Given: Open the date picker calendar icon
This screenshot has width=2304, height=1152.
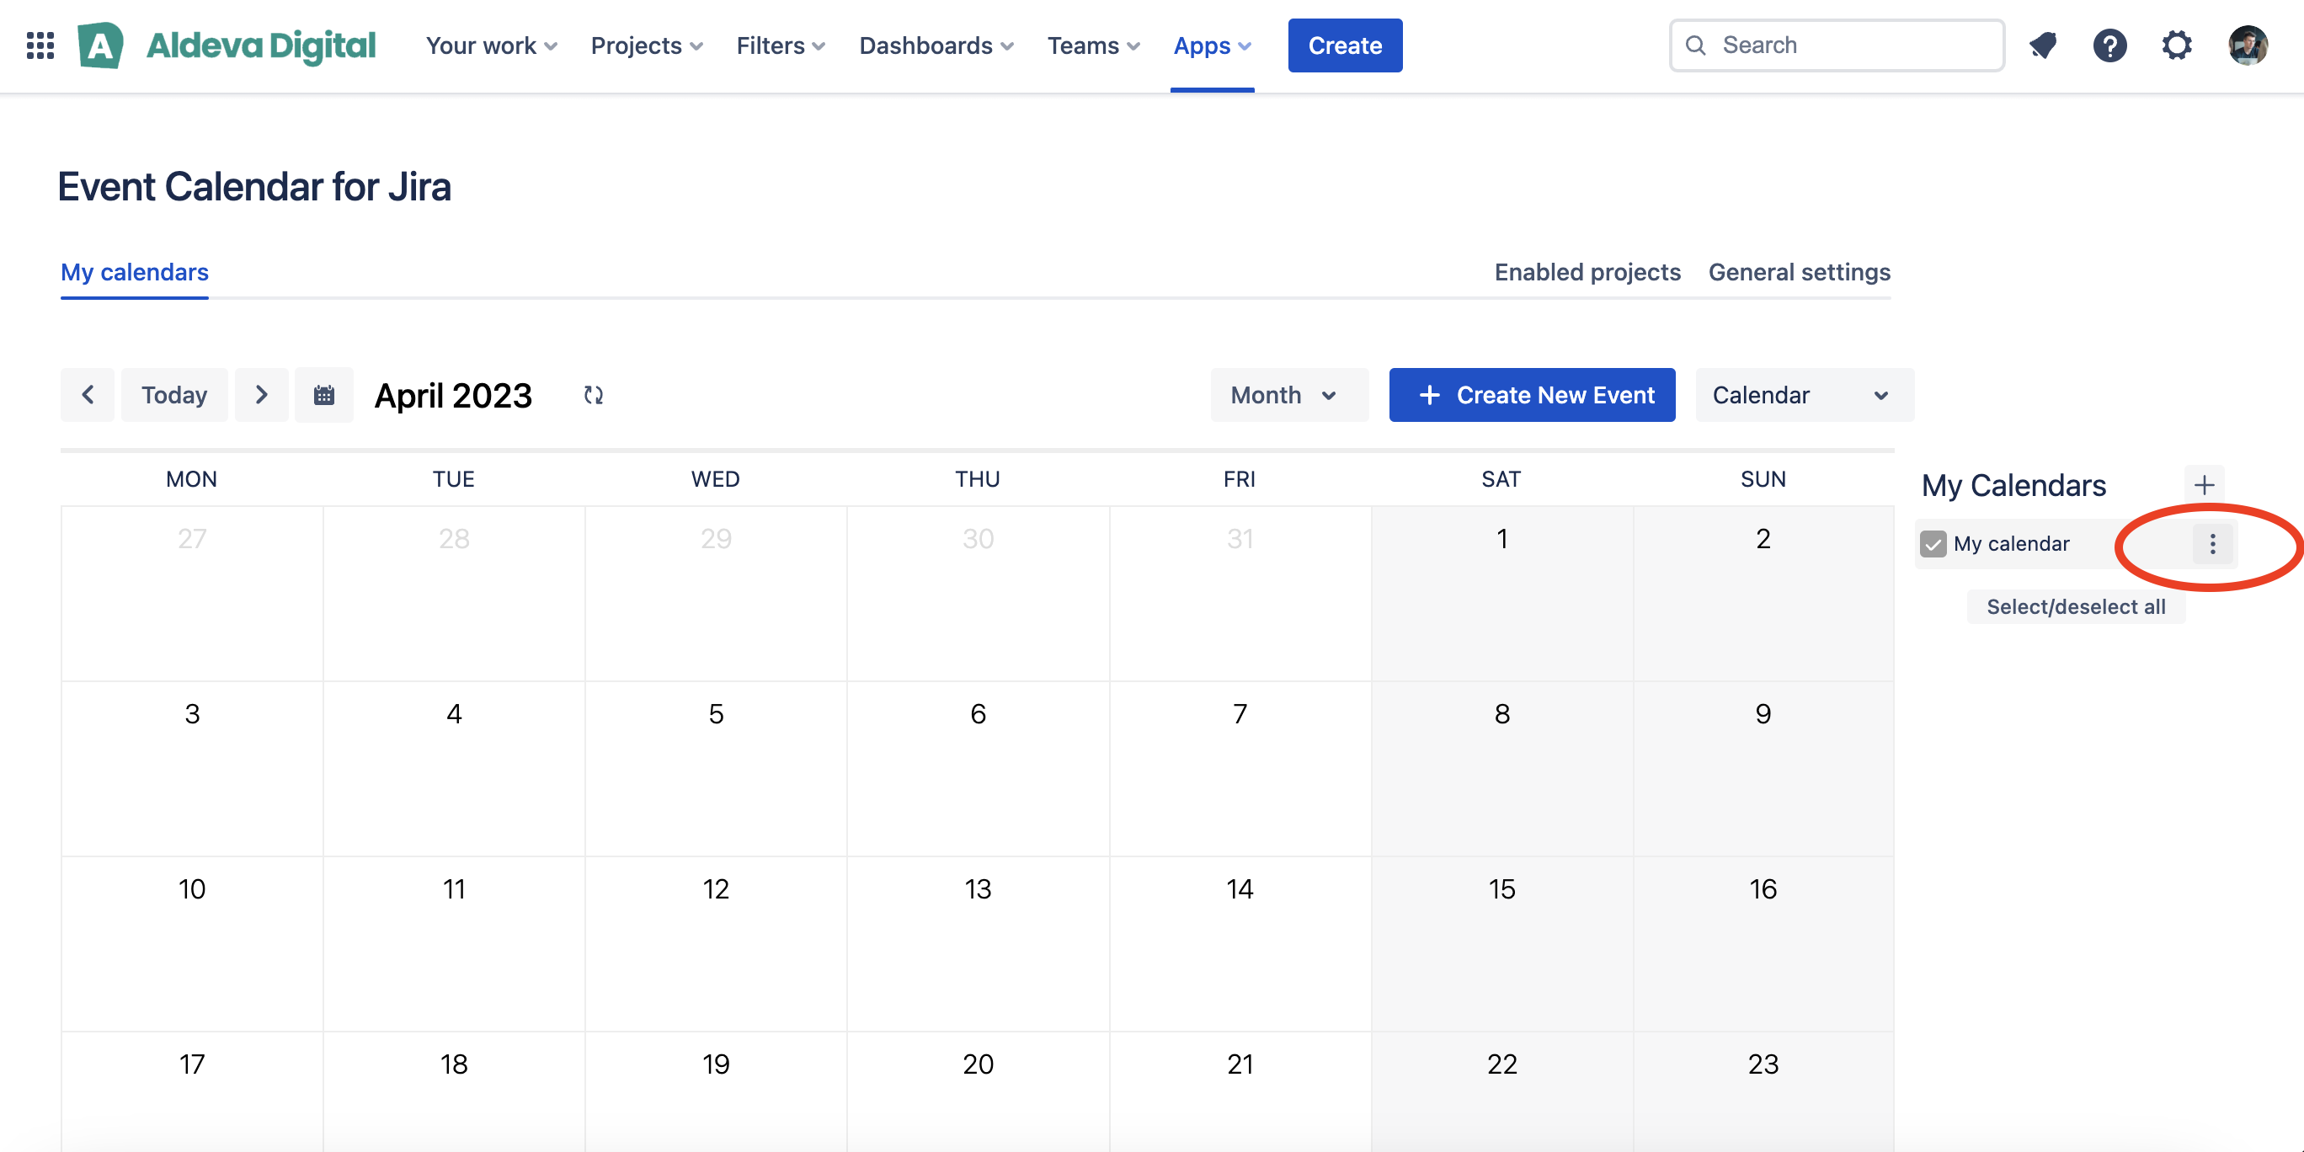Looking at the screenshot, I should [x=323, y=394].
